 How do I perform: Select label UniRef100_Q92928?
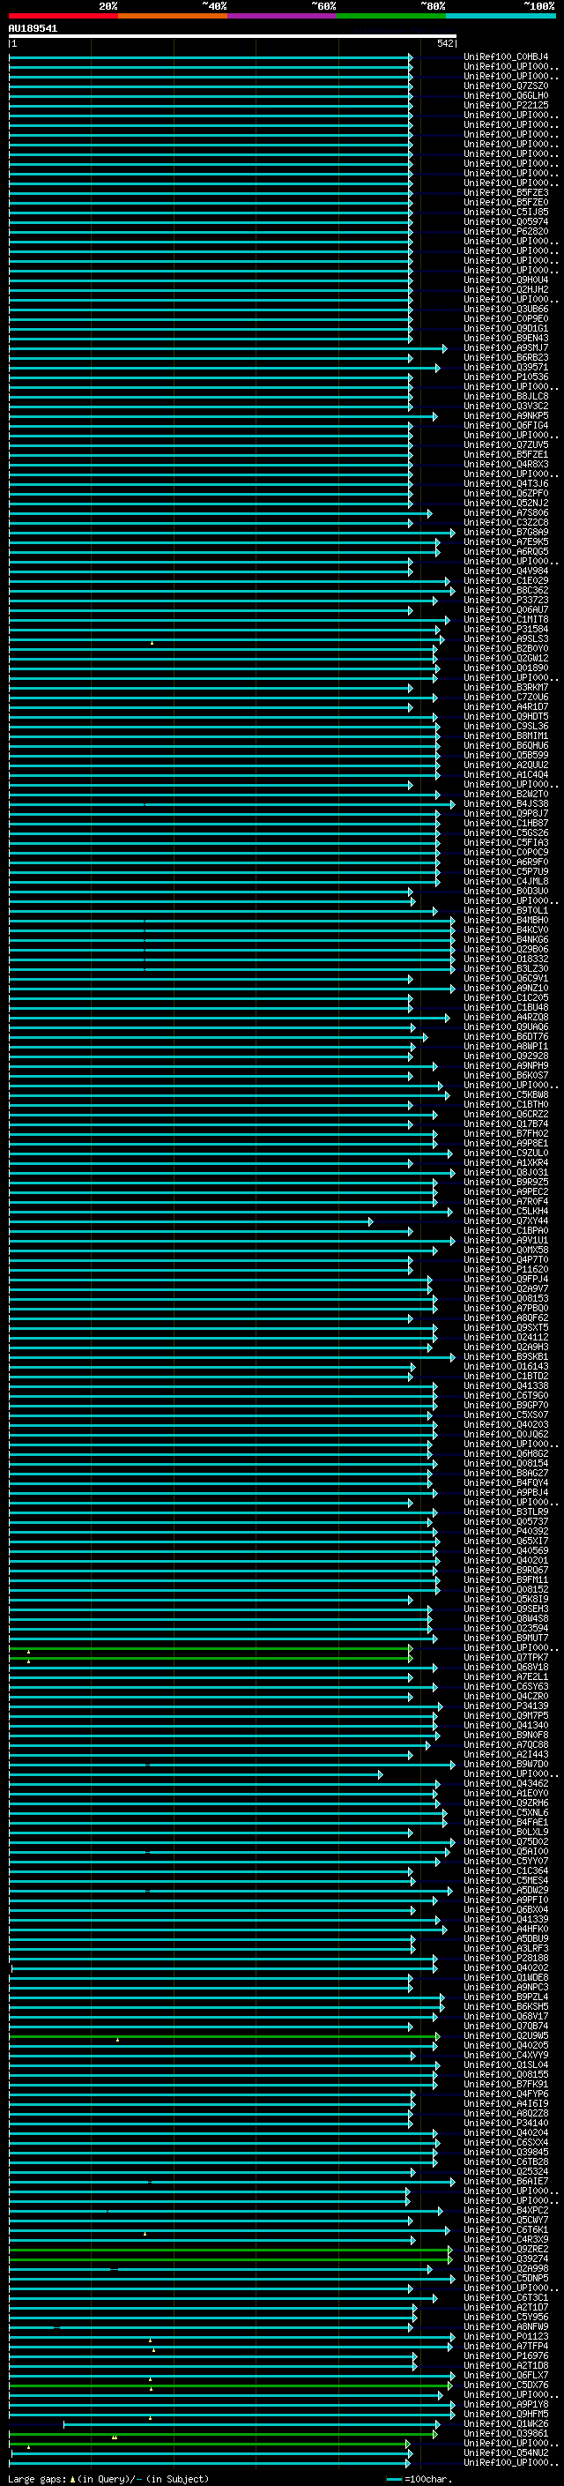506,1056
